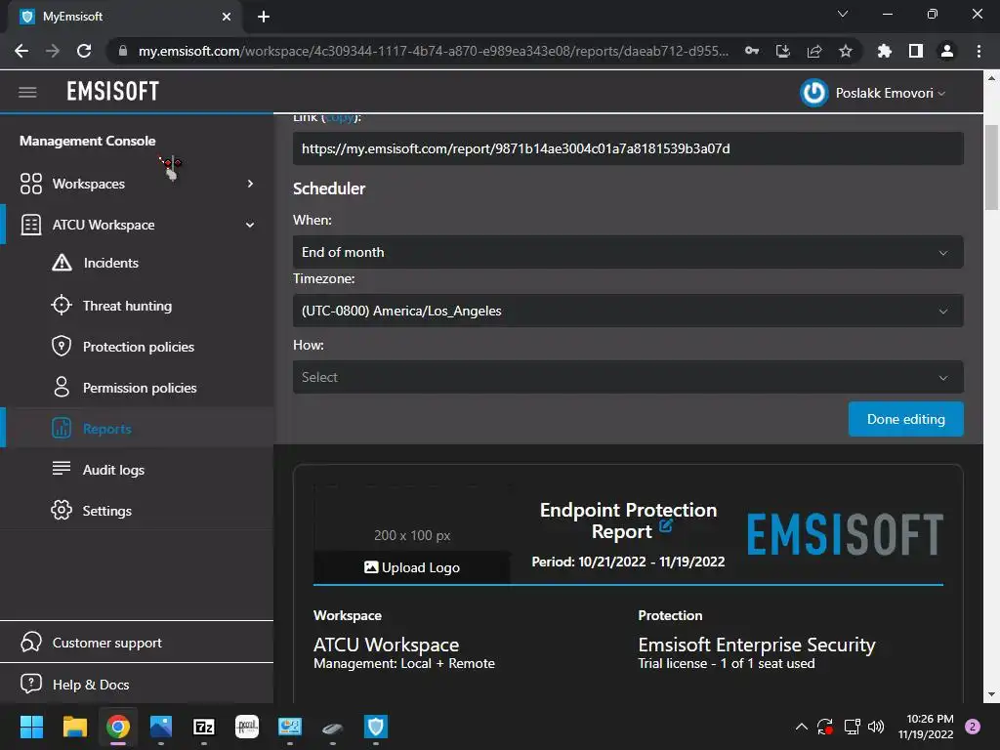The height and width of the screenshot is (750, 1000).
Task: Expand the Workspaces chevron arrow
Action: point(251,184)
